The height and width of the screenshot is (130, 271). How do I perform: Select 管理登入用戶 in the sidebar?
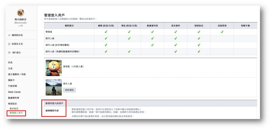point(16,113)
